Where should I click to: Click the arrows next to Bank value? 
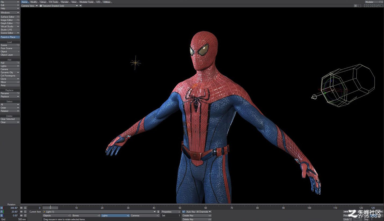[x=21, y=215]
